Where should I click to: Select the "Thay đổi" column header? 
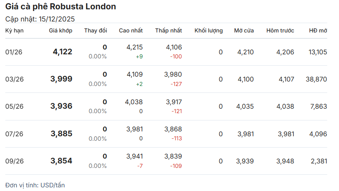tap(96, 30)
